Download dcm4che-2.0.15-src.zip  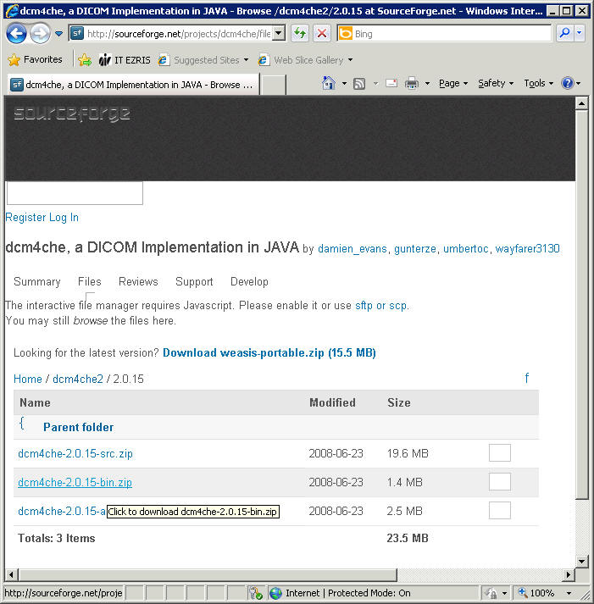[75, 454]
